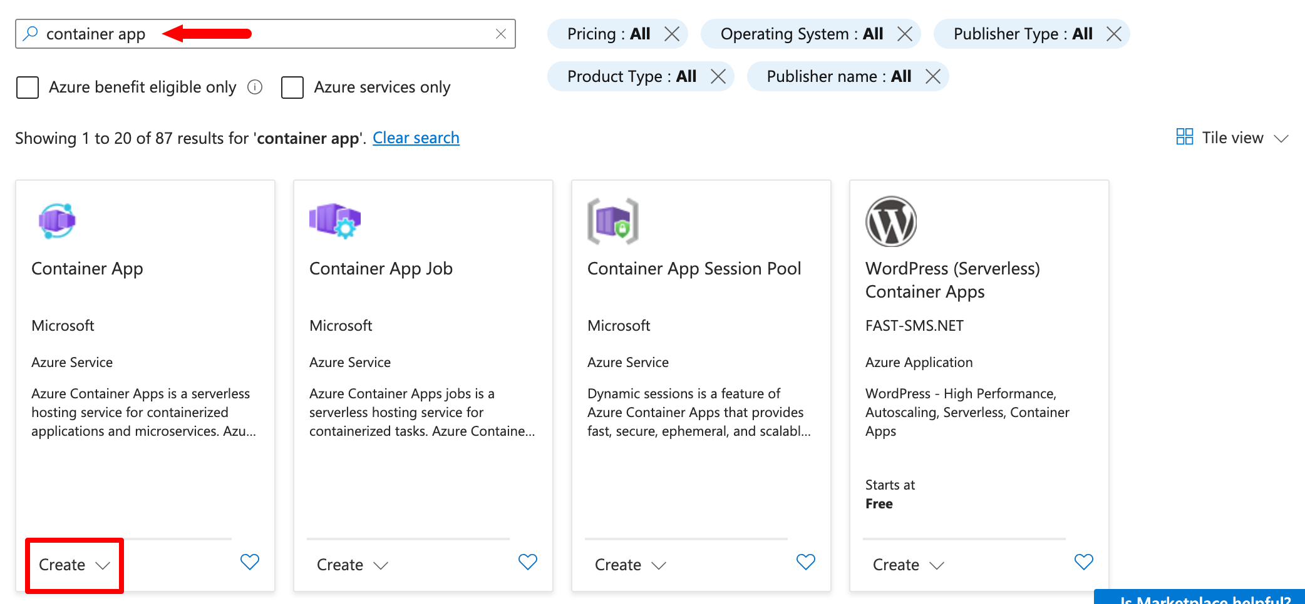Expand Create dropdown for Container App Job

[x=352, y=565]
